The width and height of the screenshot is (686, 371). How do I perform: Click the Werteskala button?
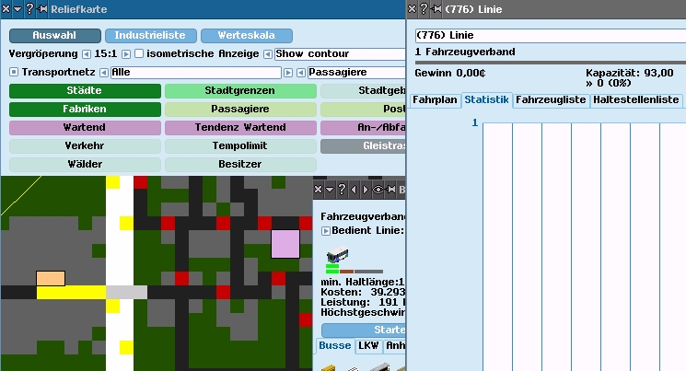(x=246, y=36)
